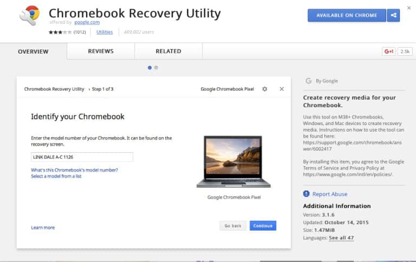Click the Go back button
This screenshot has width=416, height=262.
233,226
